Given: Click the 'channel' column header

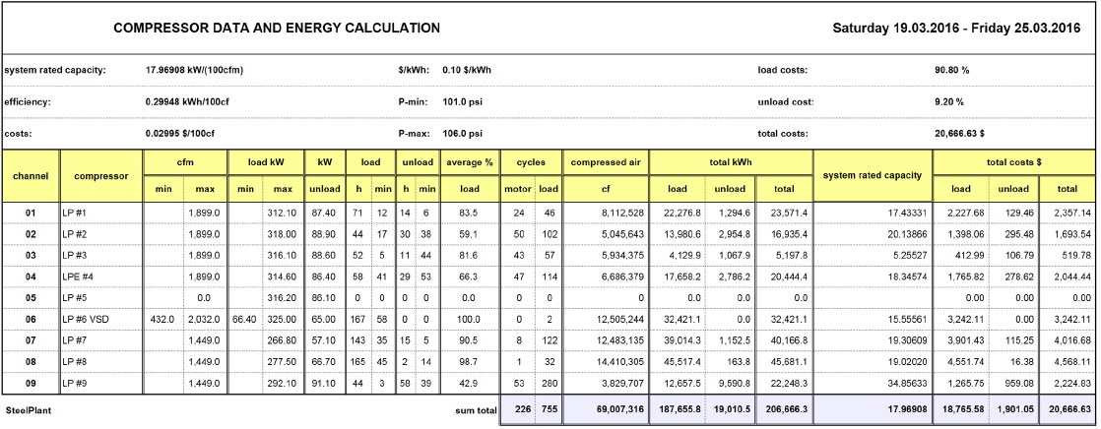Looking at the screenshot, I should tap(31, 175).
